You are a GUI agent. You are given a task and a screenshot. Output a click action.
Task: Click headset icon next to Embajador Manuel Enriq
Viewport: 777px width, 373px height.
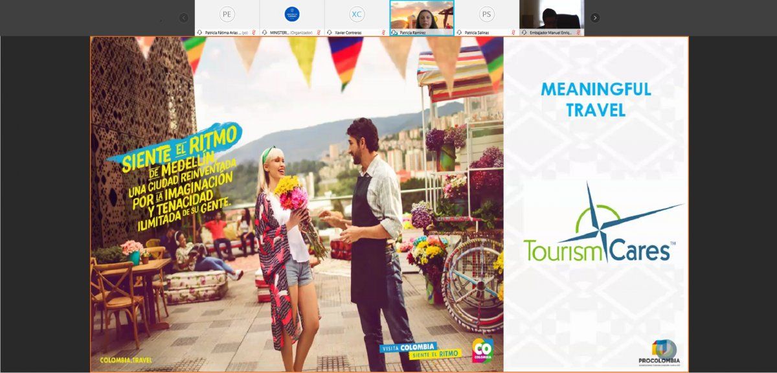524,32
